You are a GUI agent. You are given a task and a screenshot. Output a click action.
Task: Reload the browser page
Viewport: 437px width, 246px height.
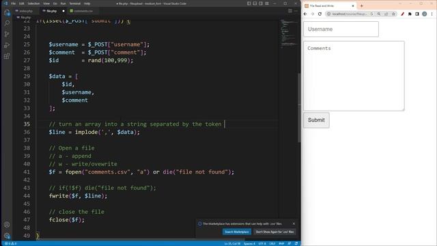pos(320,14)
